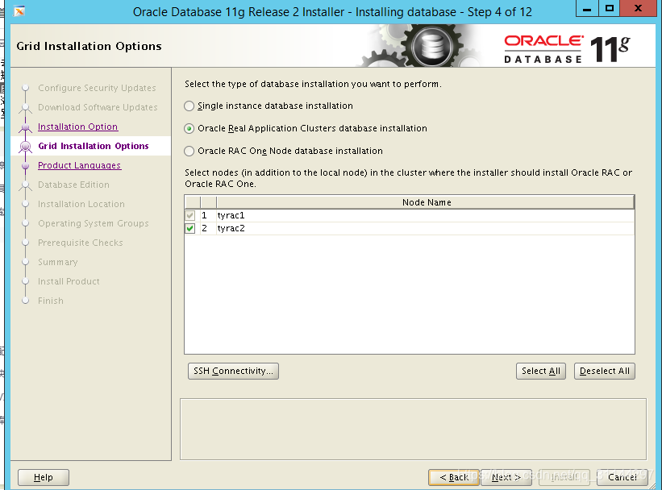
Task: Click the Installation Option step bullet icon
Action: click(x=25, y=127)
